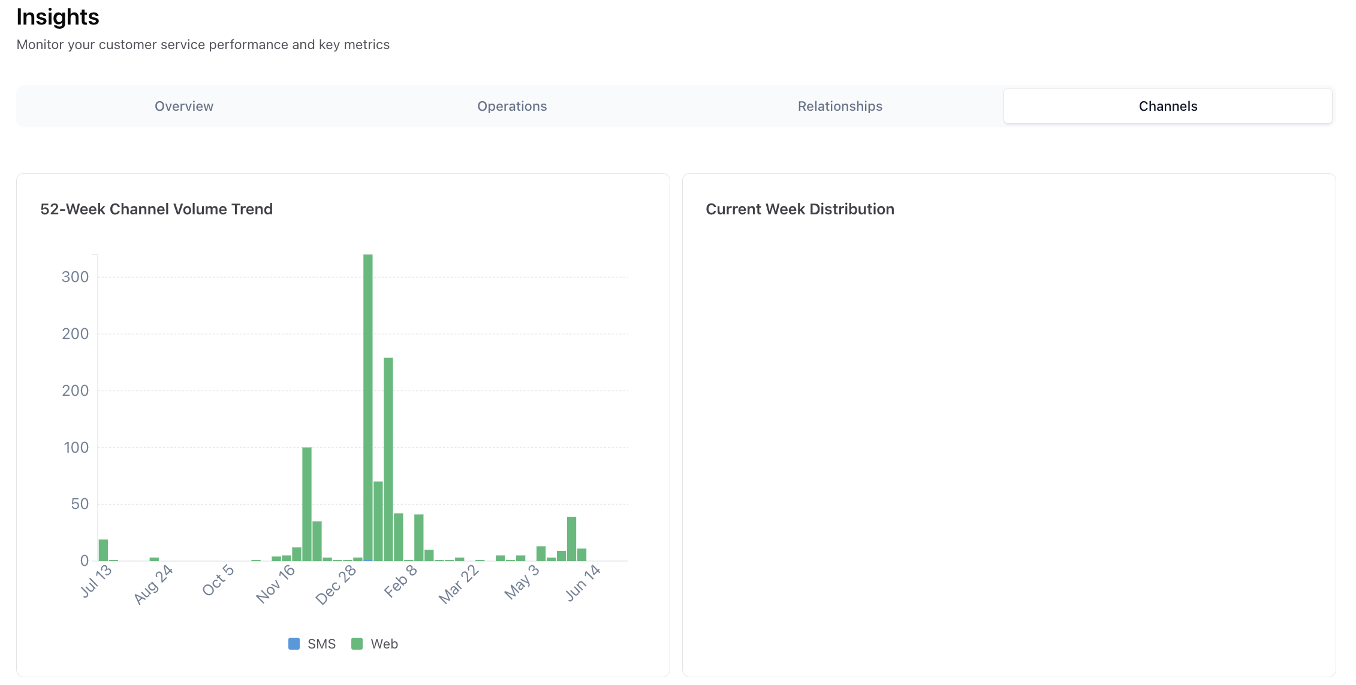This screenshot has width=1356, height=685.
Task: Select the bar reaching the 100 gridline
Action: [307, 504]
